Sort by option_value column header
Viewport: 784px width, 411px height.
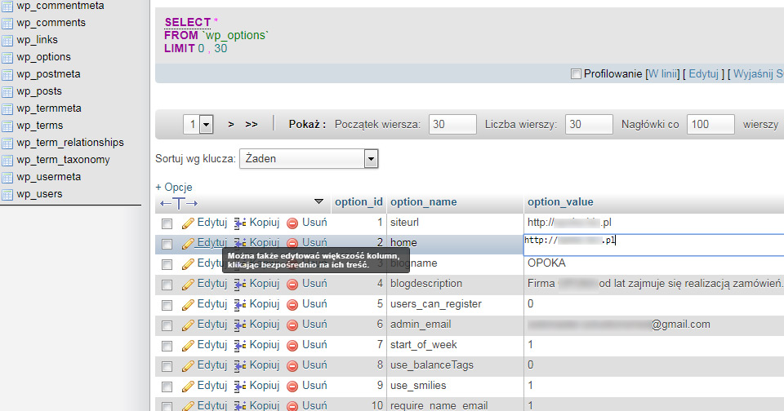(x=560, y=202)
